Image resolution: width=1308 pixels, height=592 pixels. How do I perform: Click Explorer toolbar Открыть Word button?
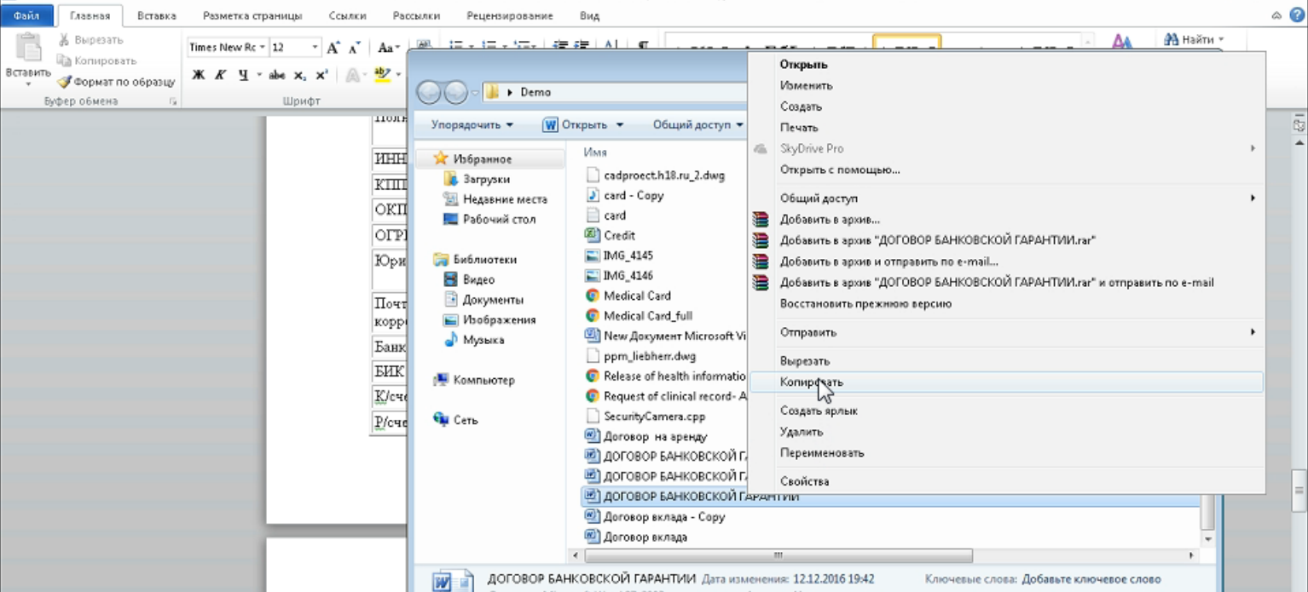point(576,124)
